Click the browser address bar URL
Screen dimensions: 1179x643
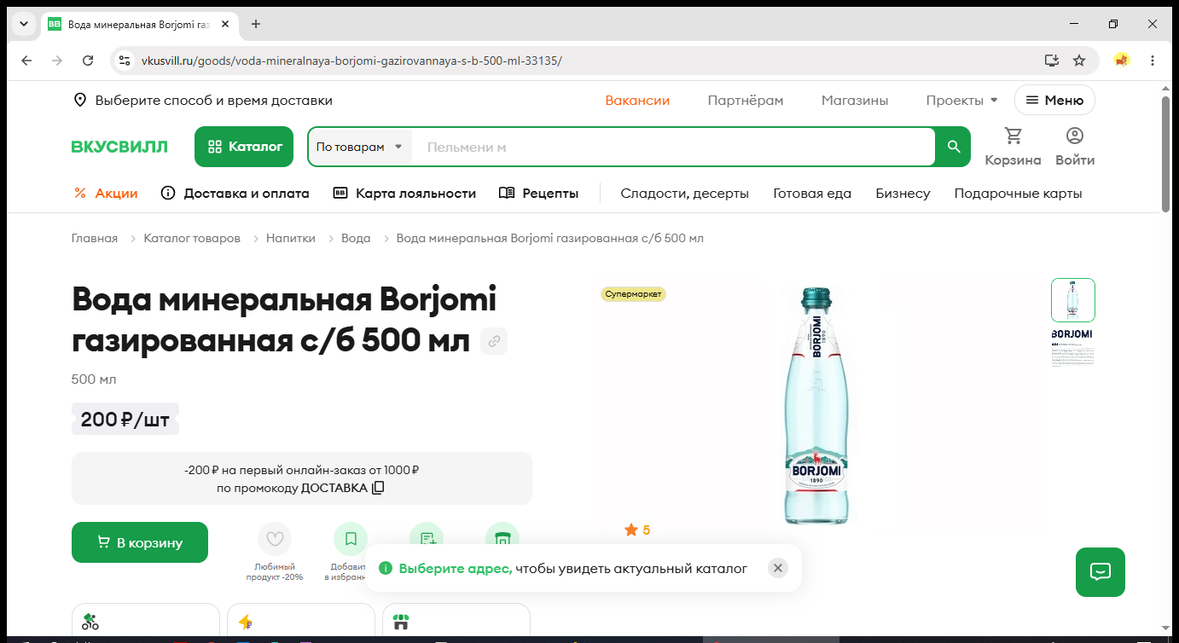coord(351,61)
